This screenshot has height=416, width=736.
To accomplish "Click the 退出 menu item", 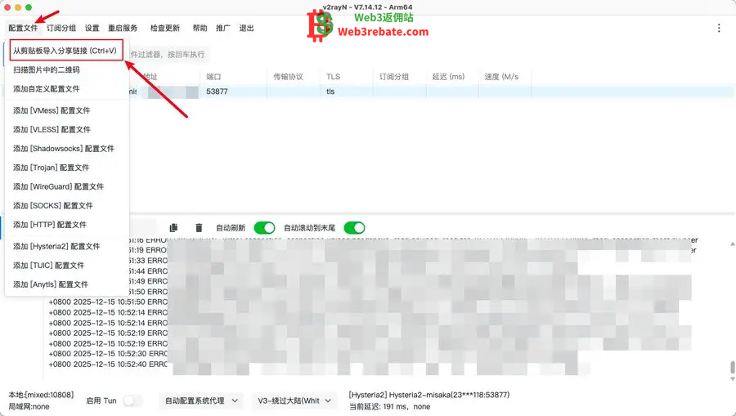I will [246, 28].
